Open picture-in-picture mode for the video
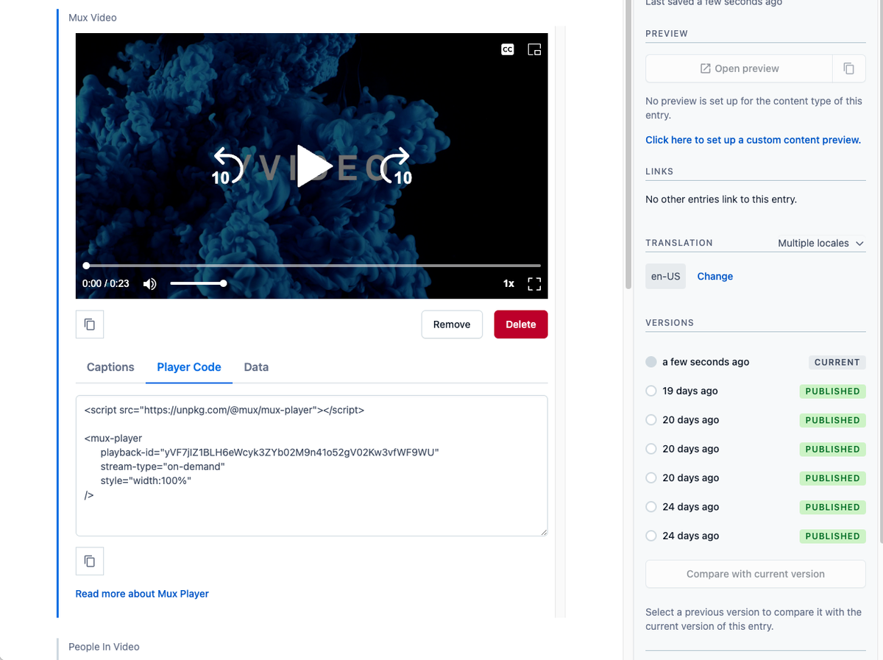Viewport: 883px width, 660px height. click(534, 49)
